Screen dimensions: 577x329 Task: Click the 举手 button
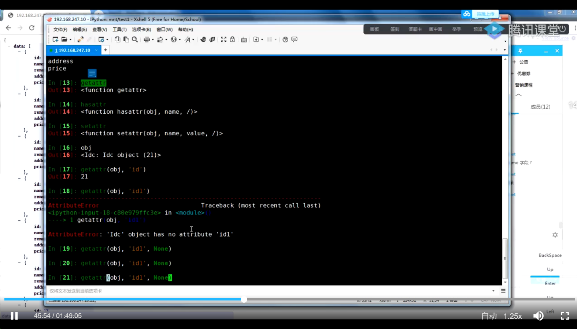[456, 29]
